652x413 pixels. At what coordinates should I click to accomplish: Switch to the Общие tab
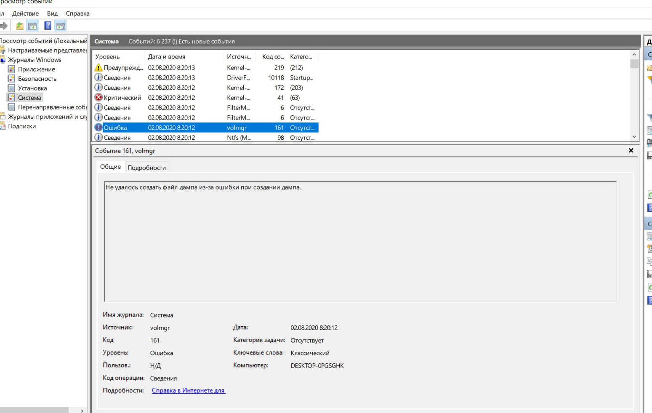point(110,167)
